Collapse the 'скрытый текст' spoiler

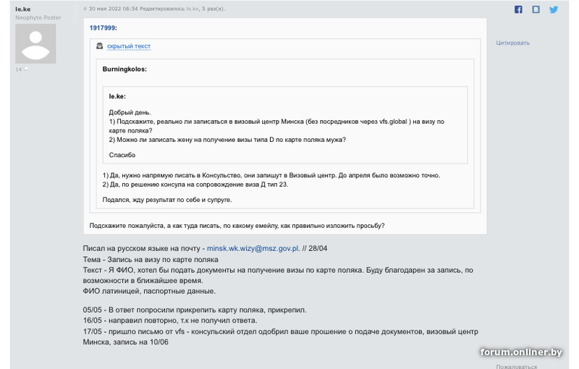point(129,46)
